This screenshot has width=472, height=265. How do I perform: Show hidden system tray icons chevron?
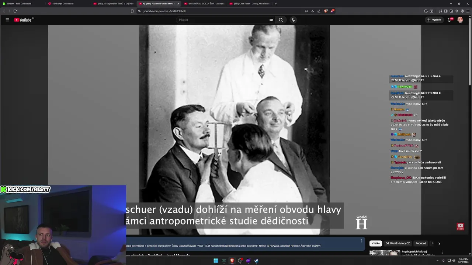438,261
